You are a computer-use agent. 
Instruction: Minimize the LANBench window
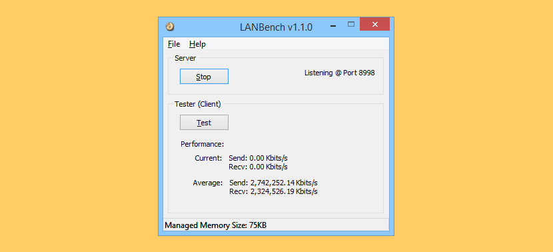[333, 25]
